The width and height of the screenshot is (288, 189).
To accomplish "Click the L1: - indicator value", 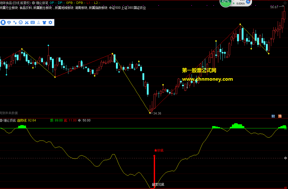I will 90,3.
